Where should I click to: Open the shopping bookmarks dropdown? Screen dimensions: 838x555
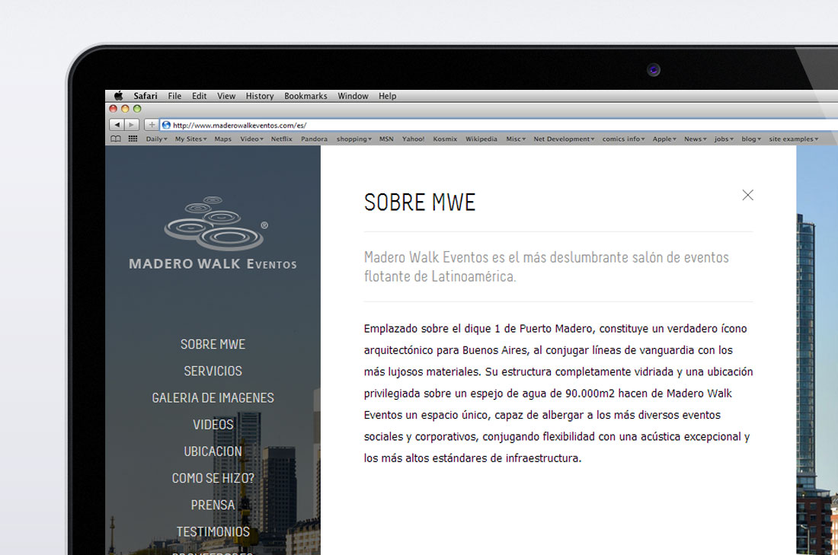coord(353,139)
